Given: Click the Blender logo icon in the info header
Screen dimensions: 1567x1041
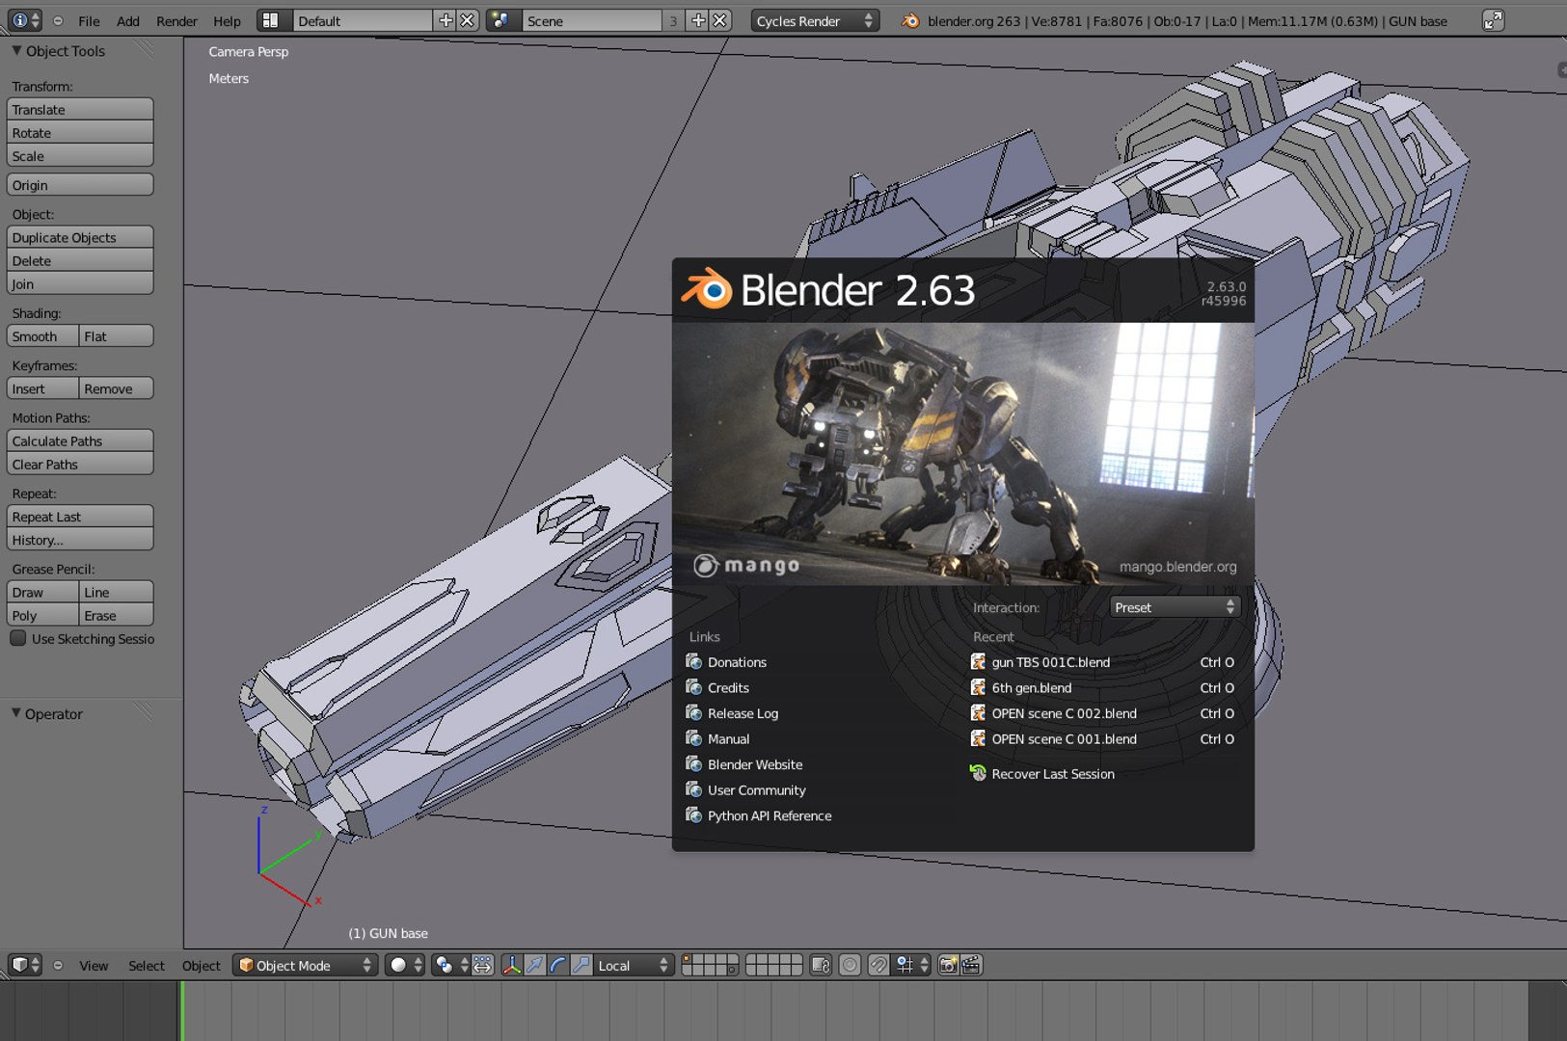Looking at the screenshot, I should (910, 20).
